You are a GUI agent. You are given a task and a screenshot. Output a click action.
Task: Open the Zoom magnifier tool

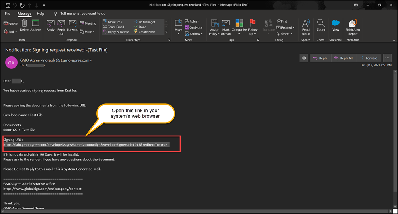[320, 25]
